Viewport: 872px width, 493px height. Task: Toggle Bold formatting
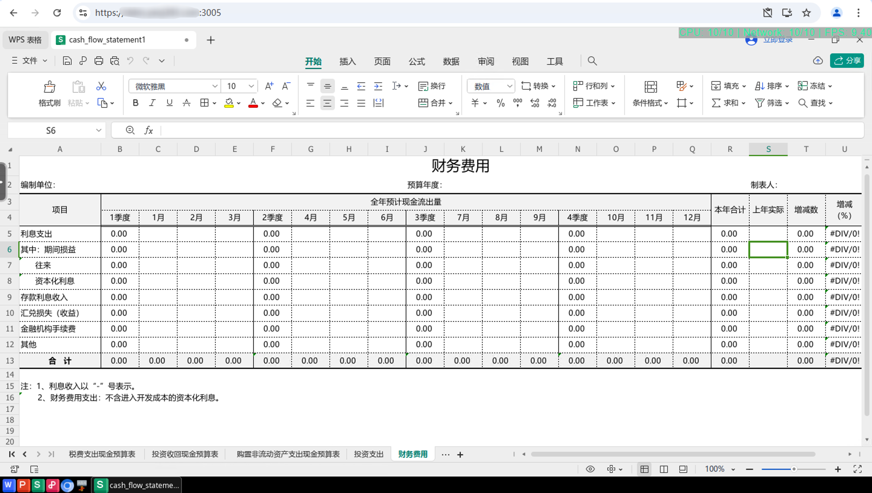[136, 103]
